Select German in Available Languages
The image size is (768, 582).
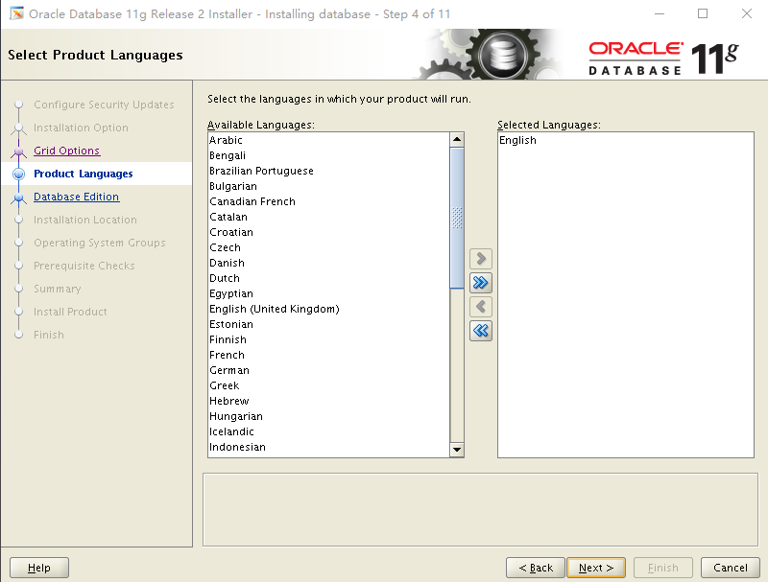(x=328, y=370)
